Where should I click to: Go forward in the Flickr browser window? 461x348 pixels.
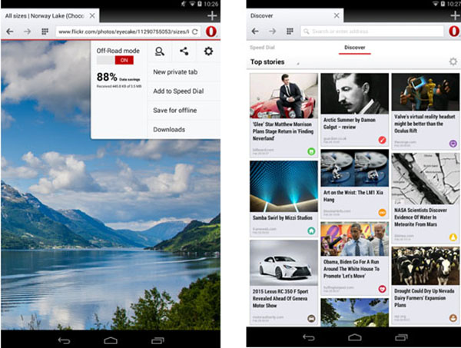[27, 31]
